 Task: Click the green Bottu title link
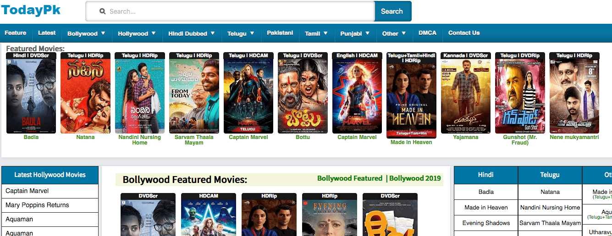303,137
